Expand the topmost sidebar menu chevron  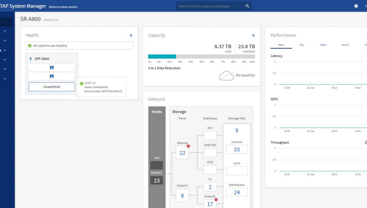point(5,31)
